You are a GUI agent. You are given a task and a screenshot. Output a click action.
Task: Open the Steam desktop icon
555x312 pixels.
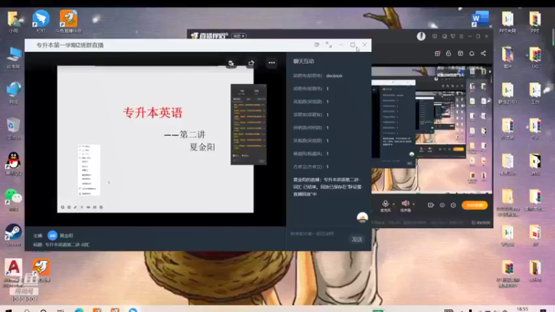(x=13, y=235)
